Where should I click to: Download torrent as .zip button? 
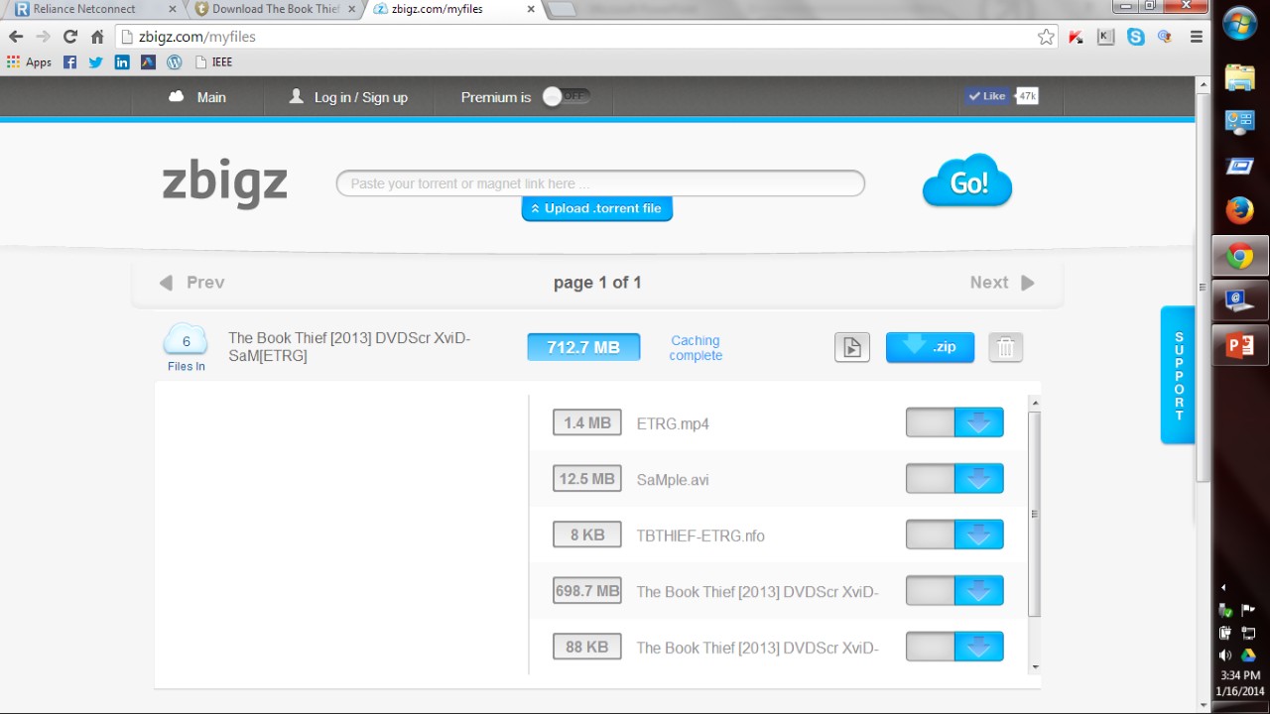pyautogui.click(x=930, y=347)
